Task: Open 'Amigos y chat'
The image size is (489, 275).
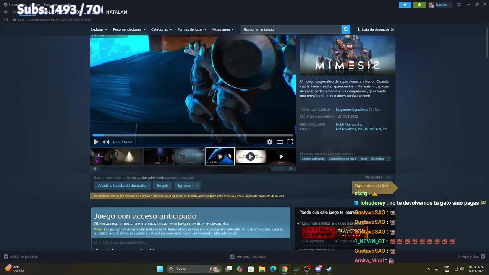Action: 471,257
